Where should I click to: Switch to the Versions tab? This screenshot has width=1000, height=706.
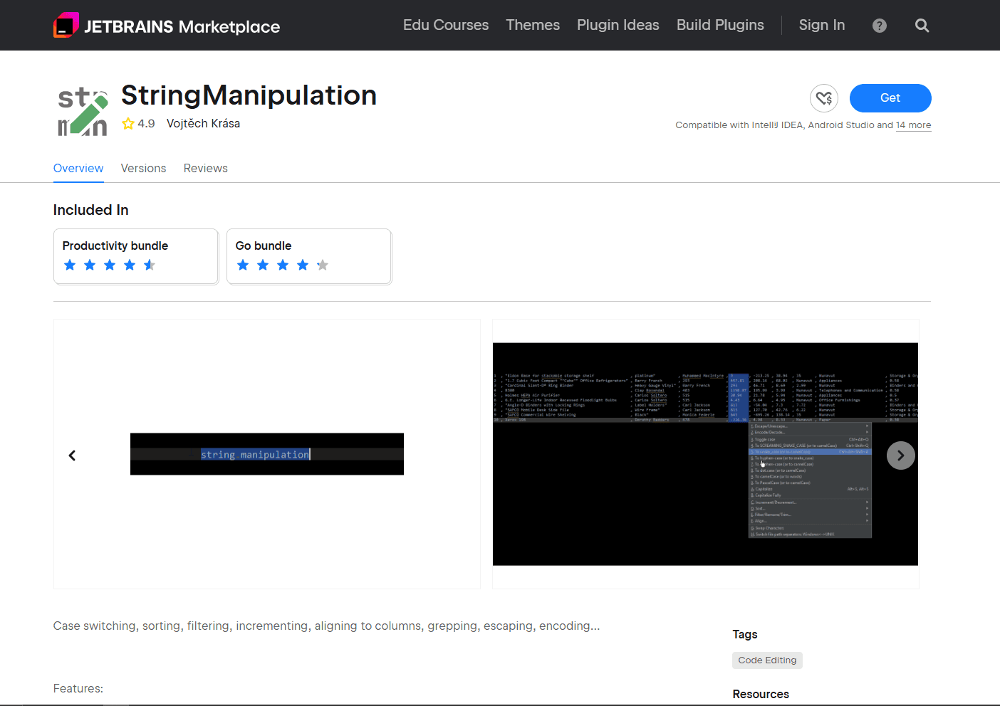pos(143,169)
